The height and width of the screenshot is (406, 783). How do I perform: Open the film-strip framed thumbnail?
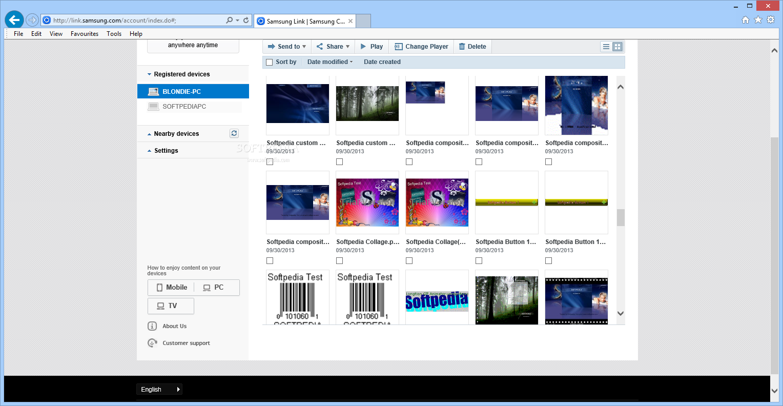point(576,301)
